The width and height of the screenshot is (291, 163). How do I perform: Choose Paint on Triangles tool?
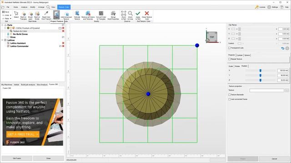tap(23, 15)
